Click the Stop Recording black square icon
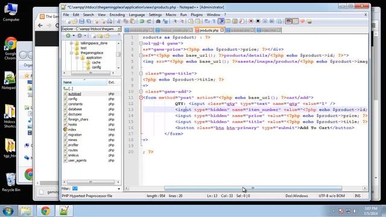 tap(258, 22)
